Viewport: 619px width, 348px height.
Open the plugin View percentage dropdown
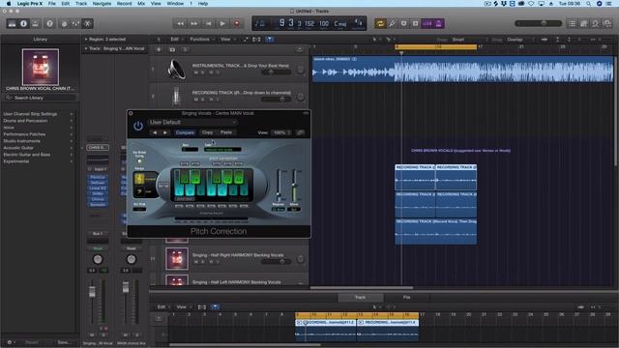tap(281, 132)
